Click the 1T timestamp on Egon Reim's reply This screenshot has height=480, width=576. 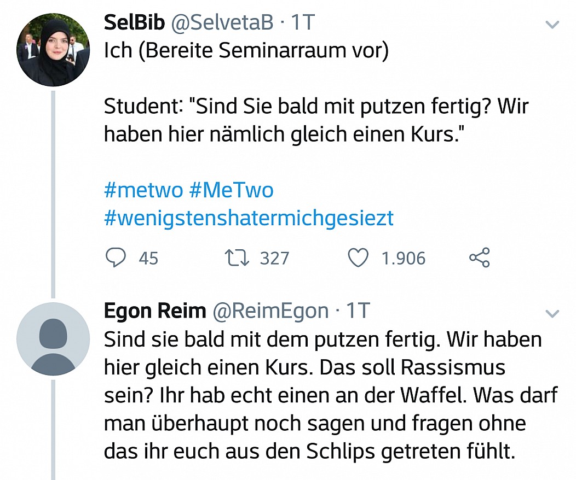click(358, 311)
